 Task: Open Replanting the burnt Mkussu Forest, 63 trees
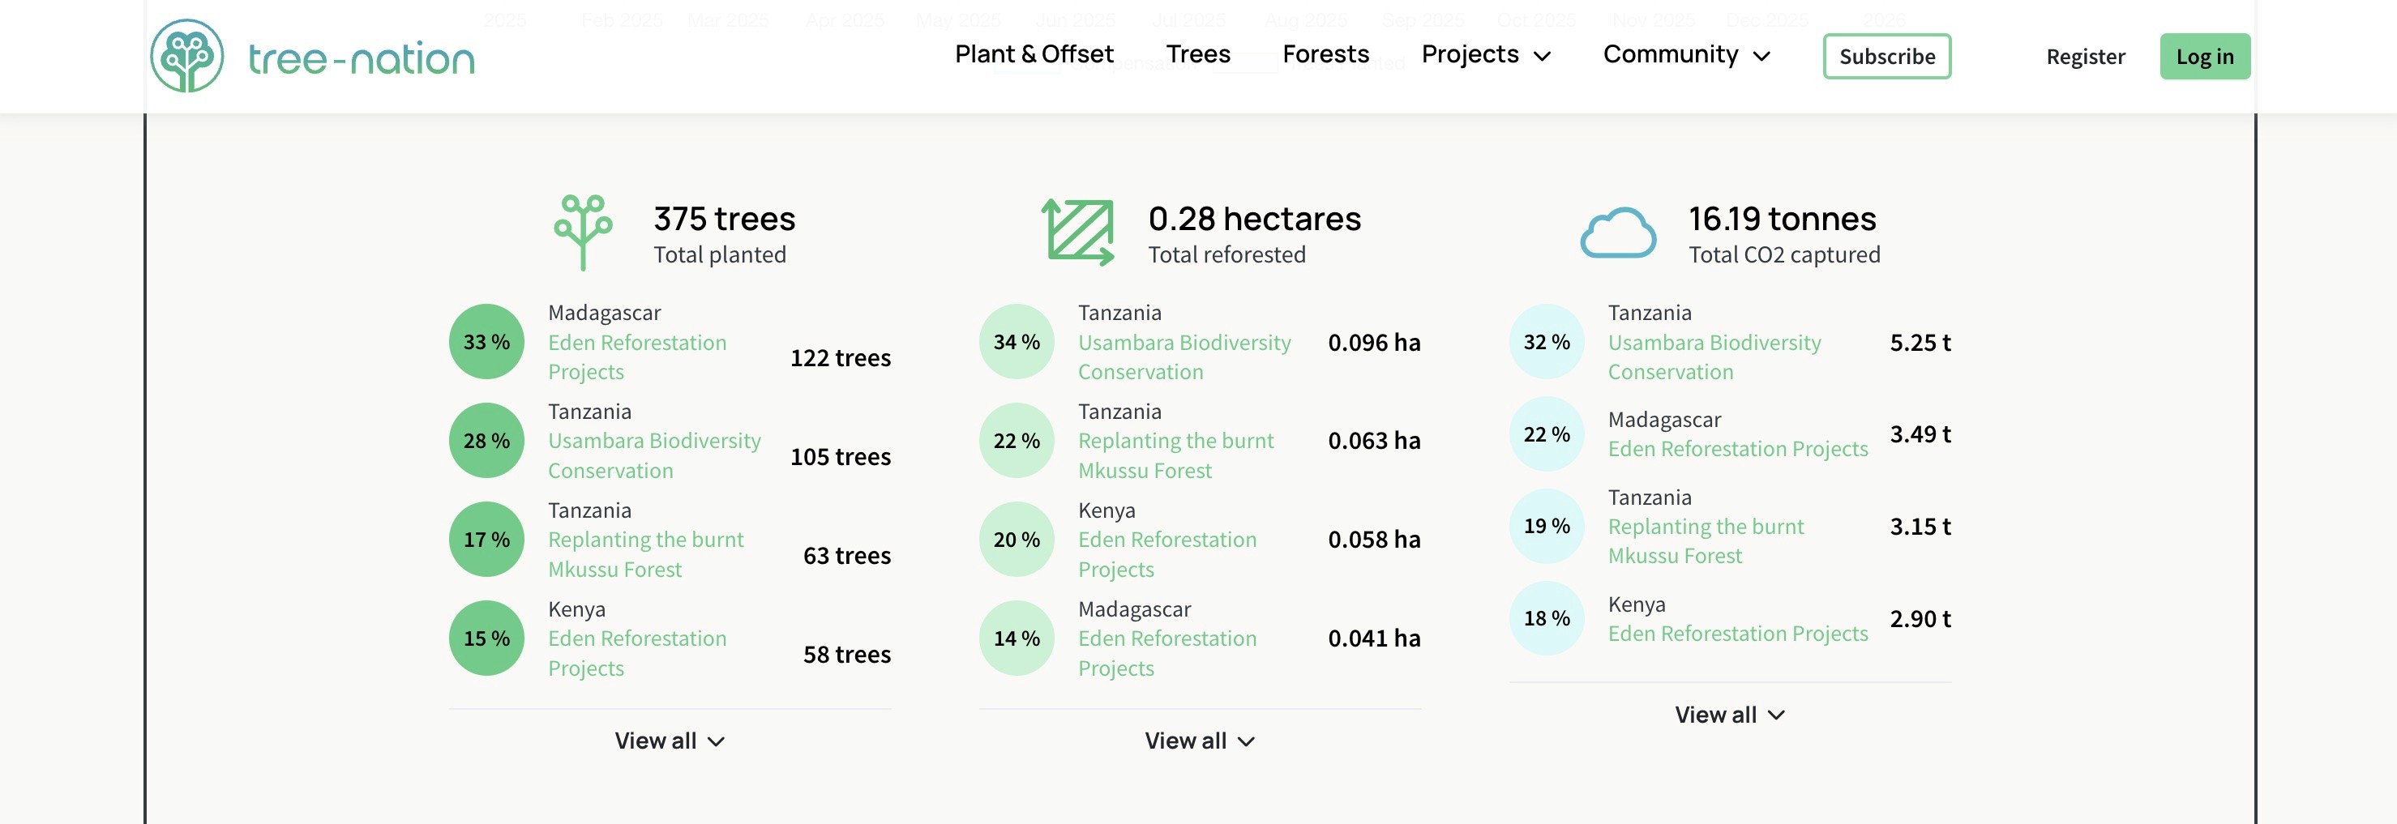click(646, 554)
